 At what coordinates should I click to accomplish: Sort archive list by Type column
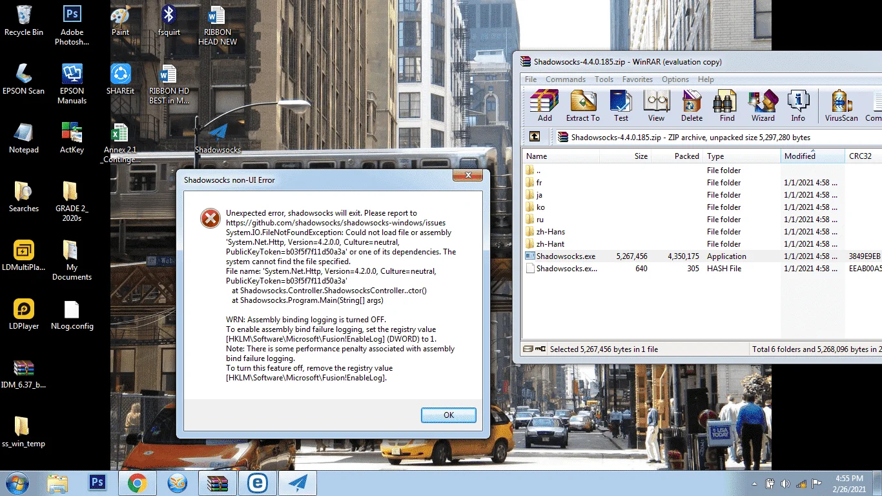click(742, 156)
